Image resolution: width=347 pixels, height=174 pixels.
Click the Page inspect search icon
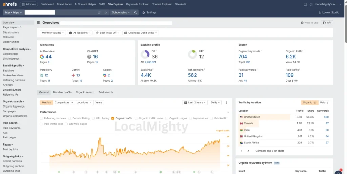pos(21,28)
